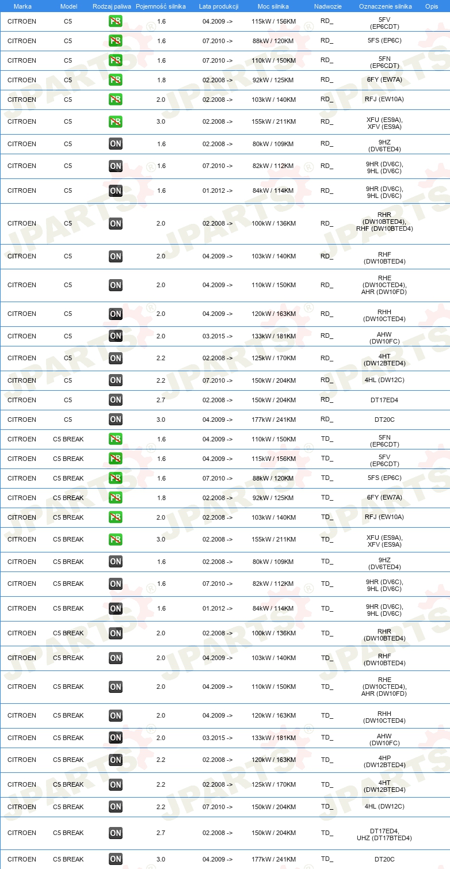Click C5 BREAK 120kW / 163KM power cell in 2.2 row
This screenshot has height=869, width=450.
coord(273,760)
